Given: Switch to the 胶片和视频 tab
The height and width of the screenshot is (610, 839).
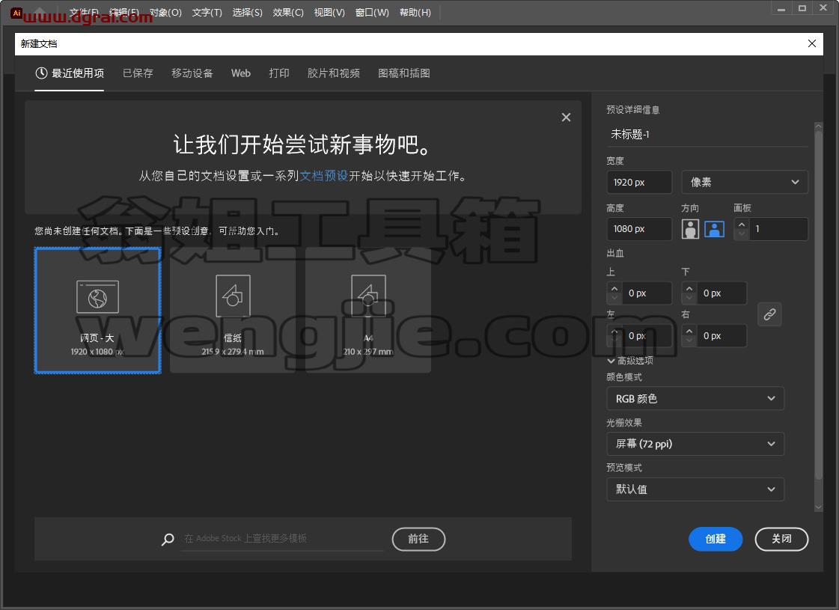Looking at the screenshot, I should click(333, 73).
